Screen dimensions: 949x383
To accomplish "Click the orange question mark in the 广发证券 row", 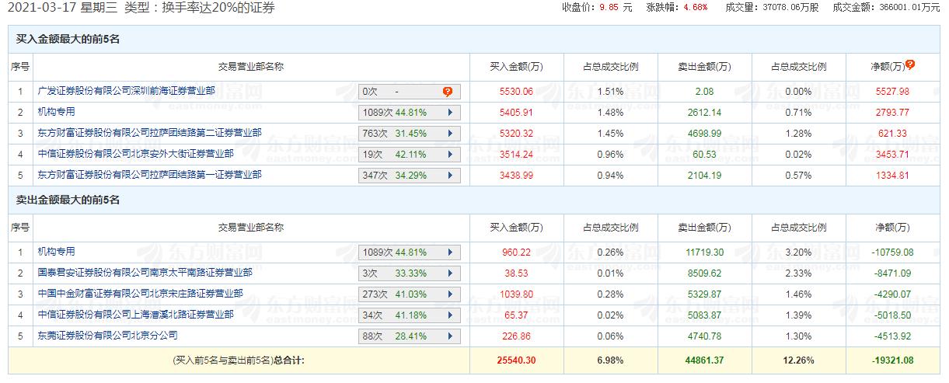I will [x=447, y=92].
